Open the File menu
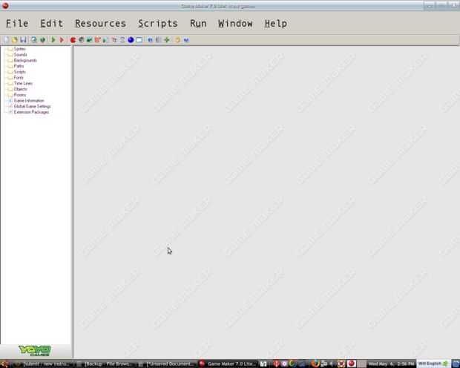 pyautogui.click(x=17, y=24)
